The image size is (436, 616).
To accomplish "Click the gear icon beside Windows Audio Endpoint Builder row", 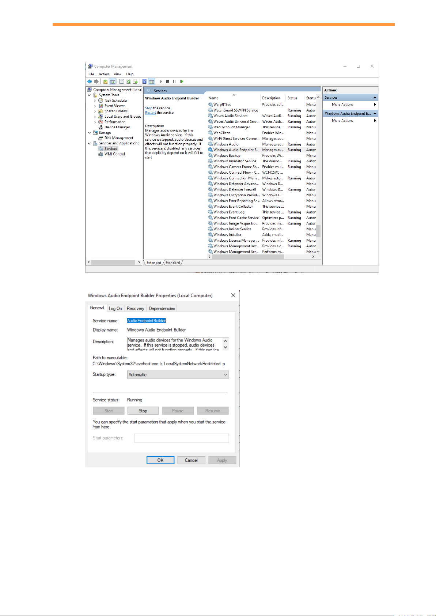I will pyautogui.click(x=211, y=150).
